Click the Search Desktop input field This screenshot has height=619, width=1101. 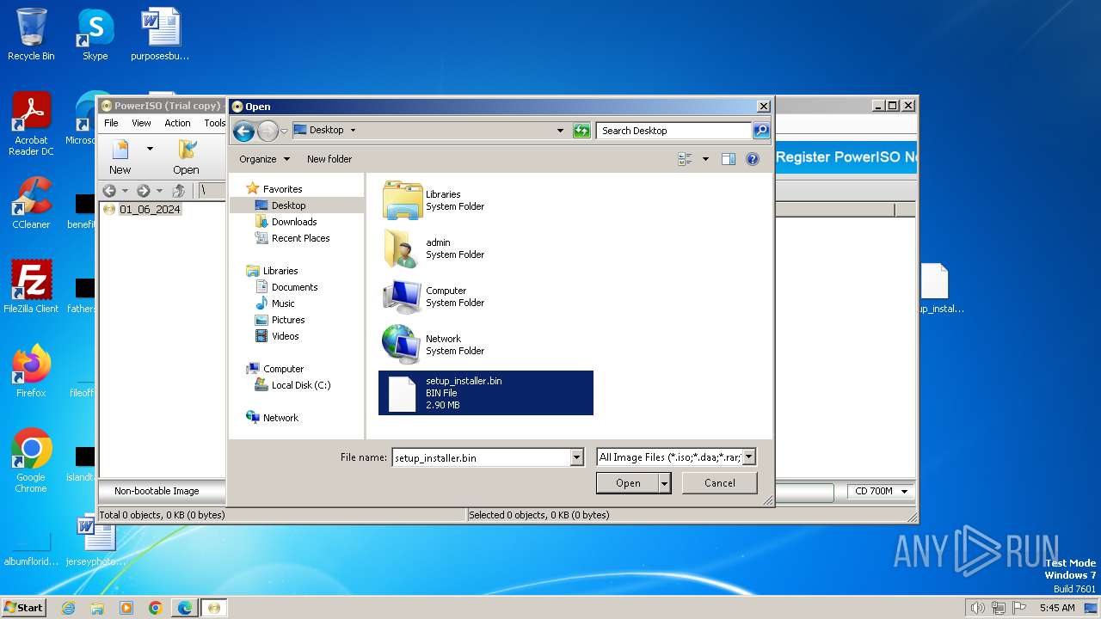(674, 131)
